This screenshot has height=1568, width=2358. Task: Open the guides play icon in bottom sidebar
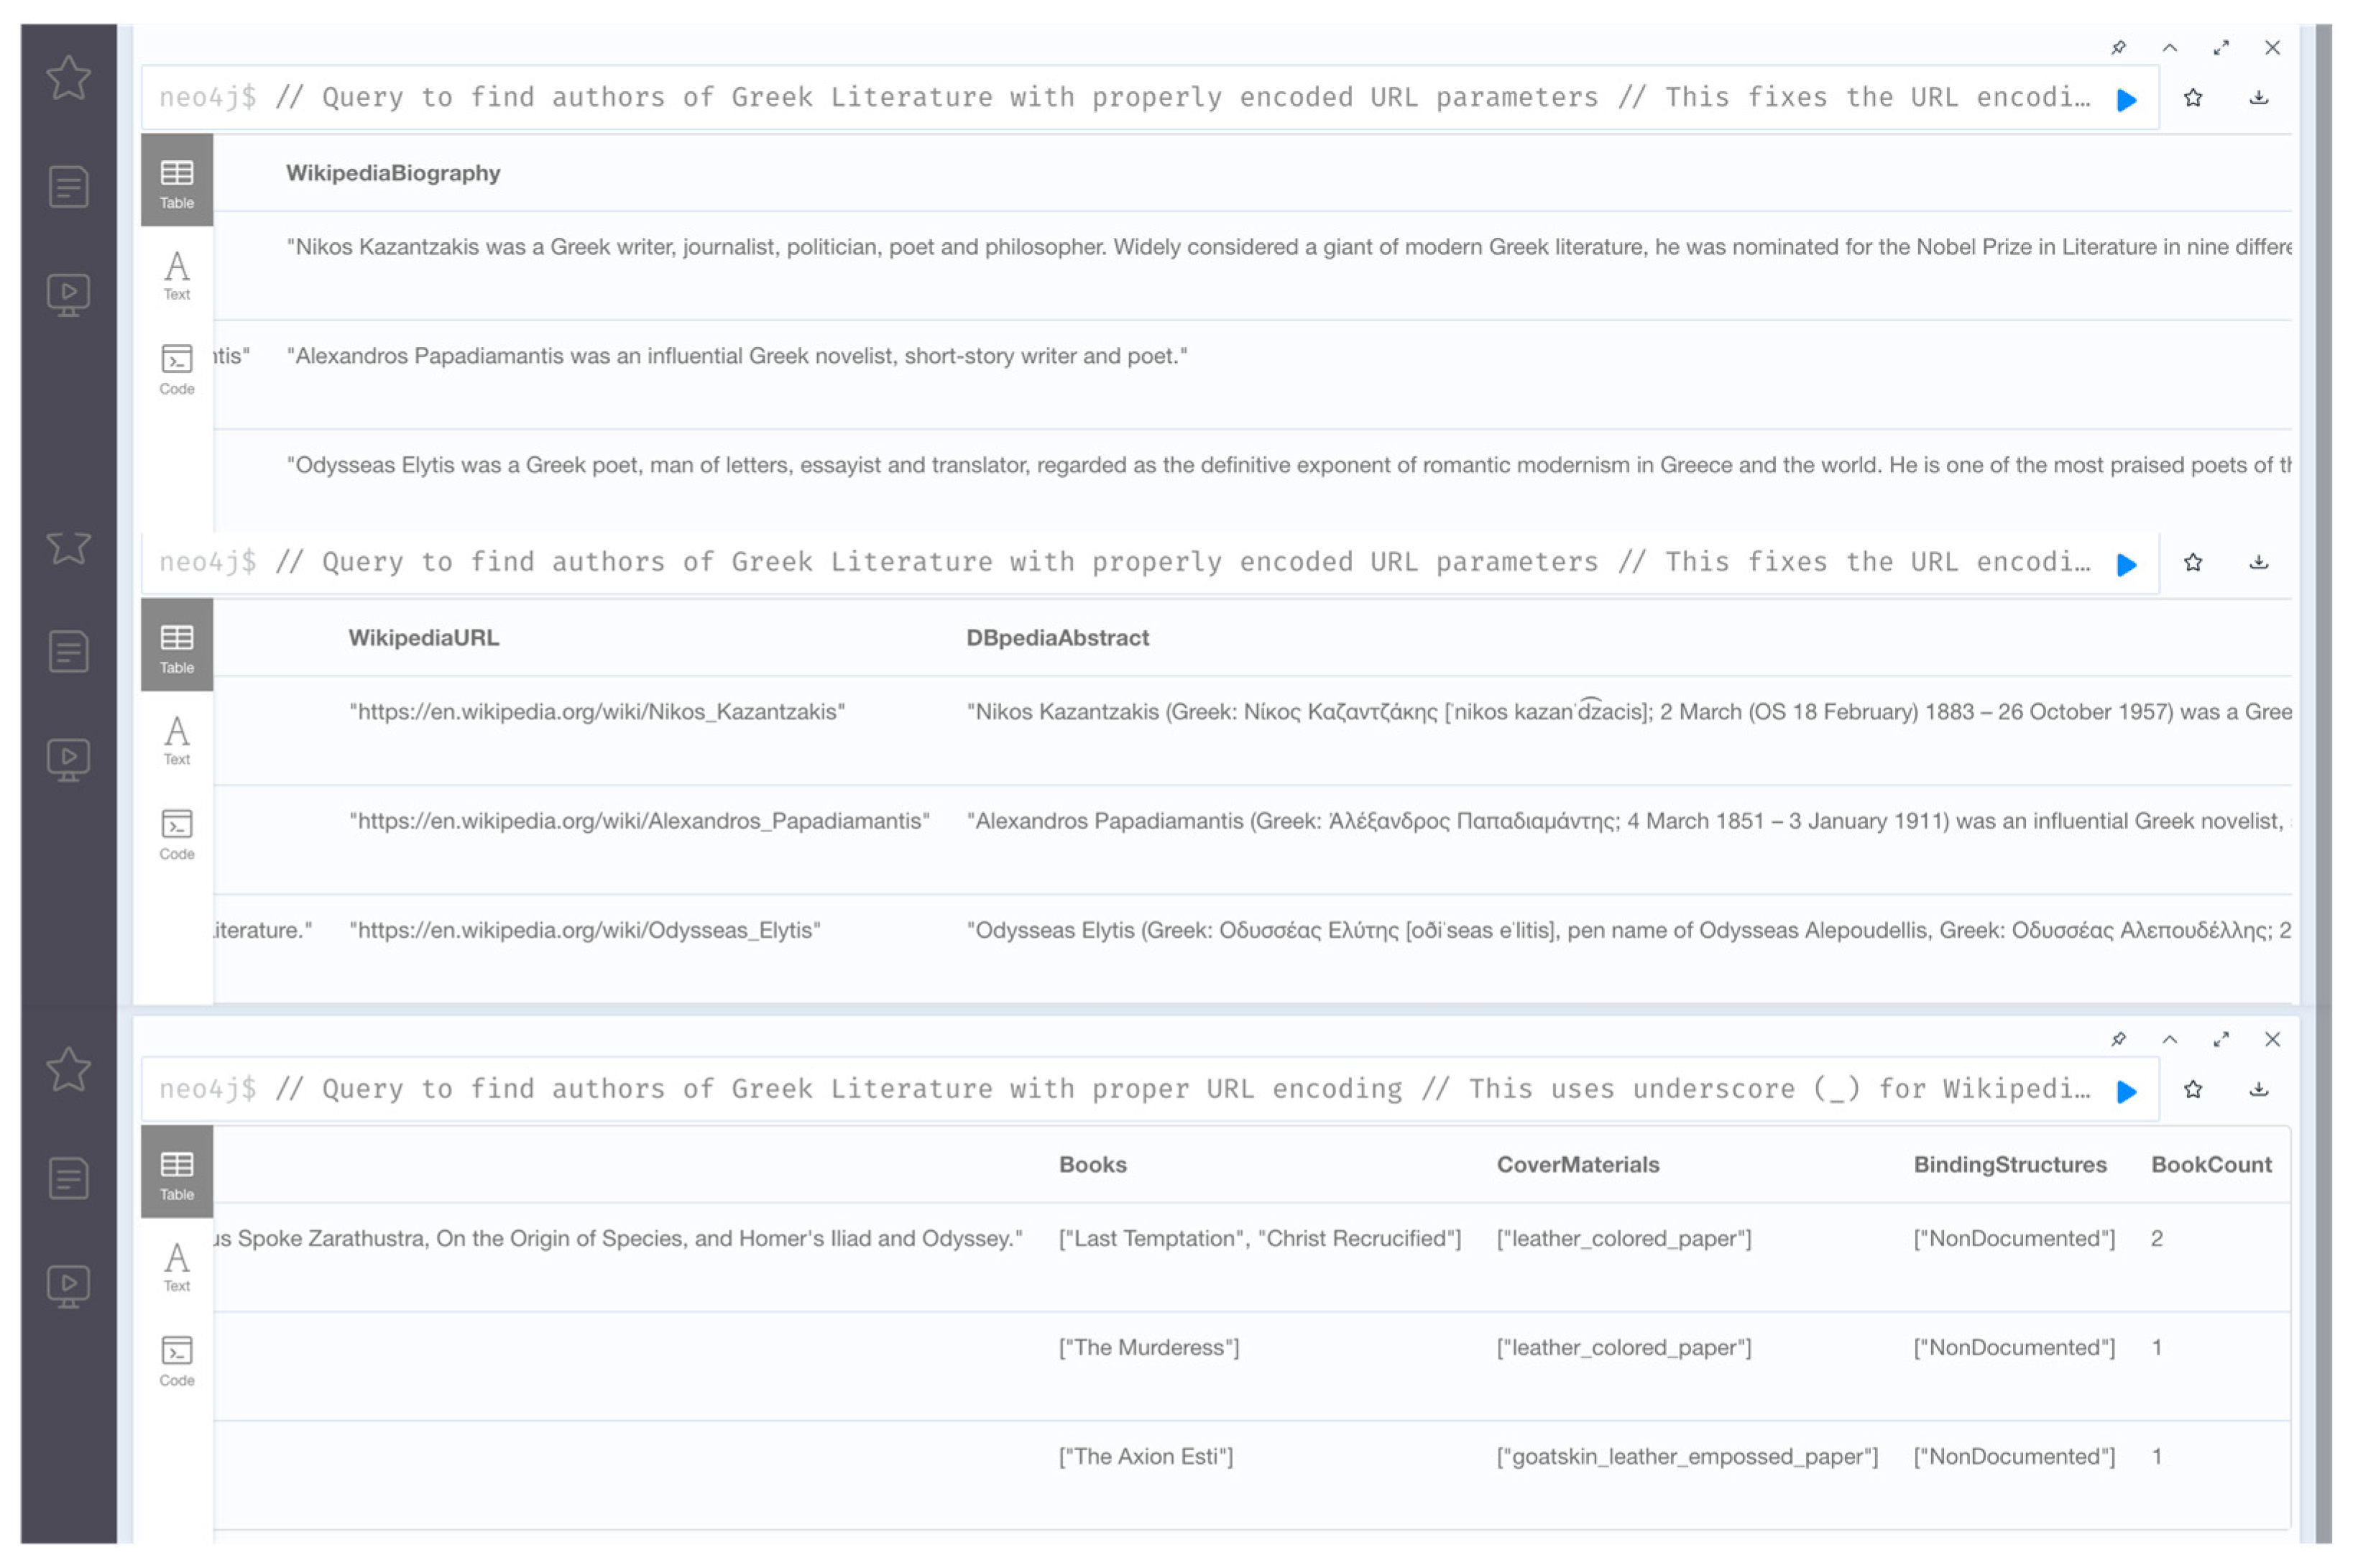(68, 1285)
